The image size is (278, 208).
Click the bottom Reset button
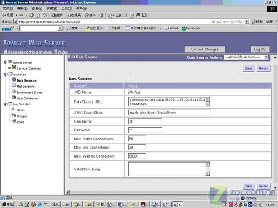coord(263,186)
